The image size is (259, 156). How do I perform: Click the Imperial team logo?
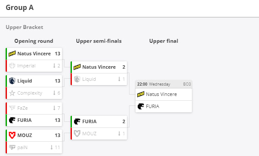[12, 66]
